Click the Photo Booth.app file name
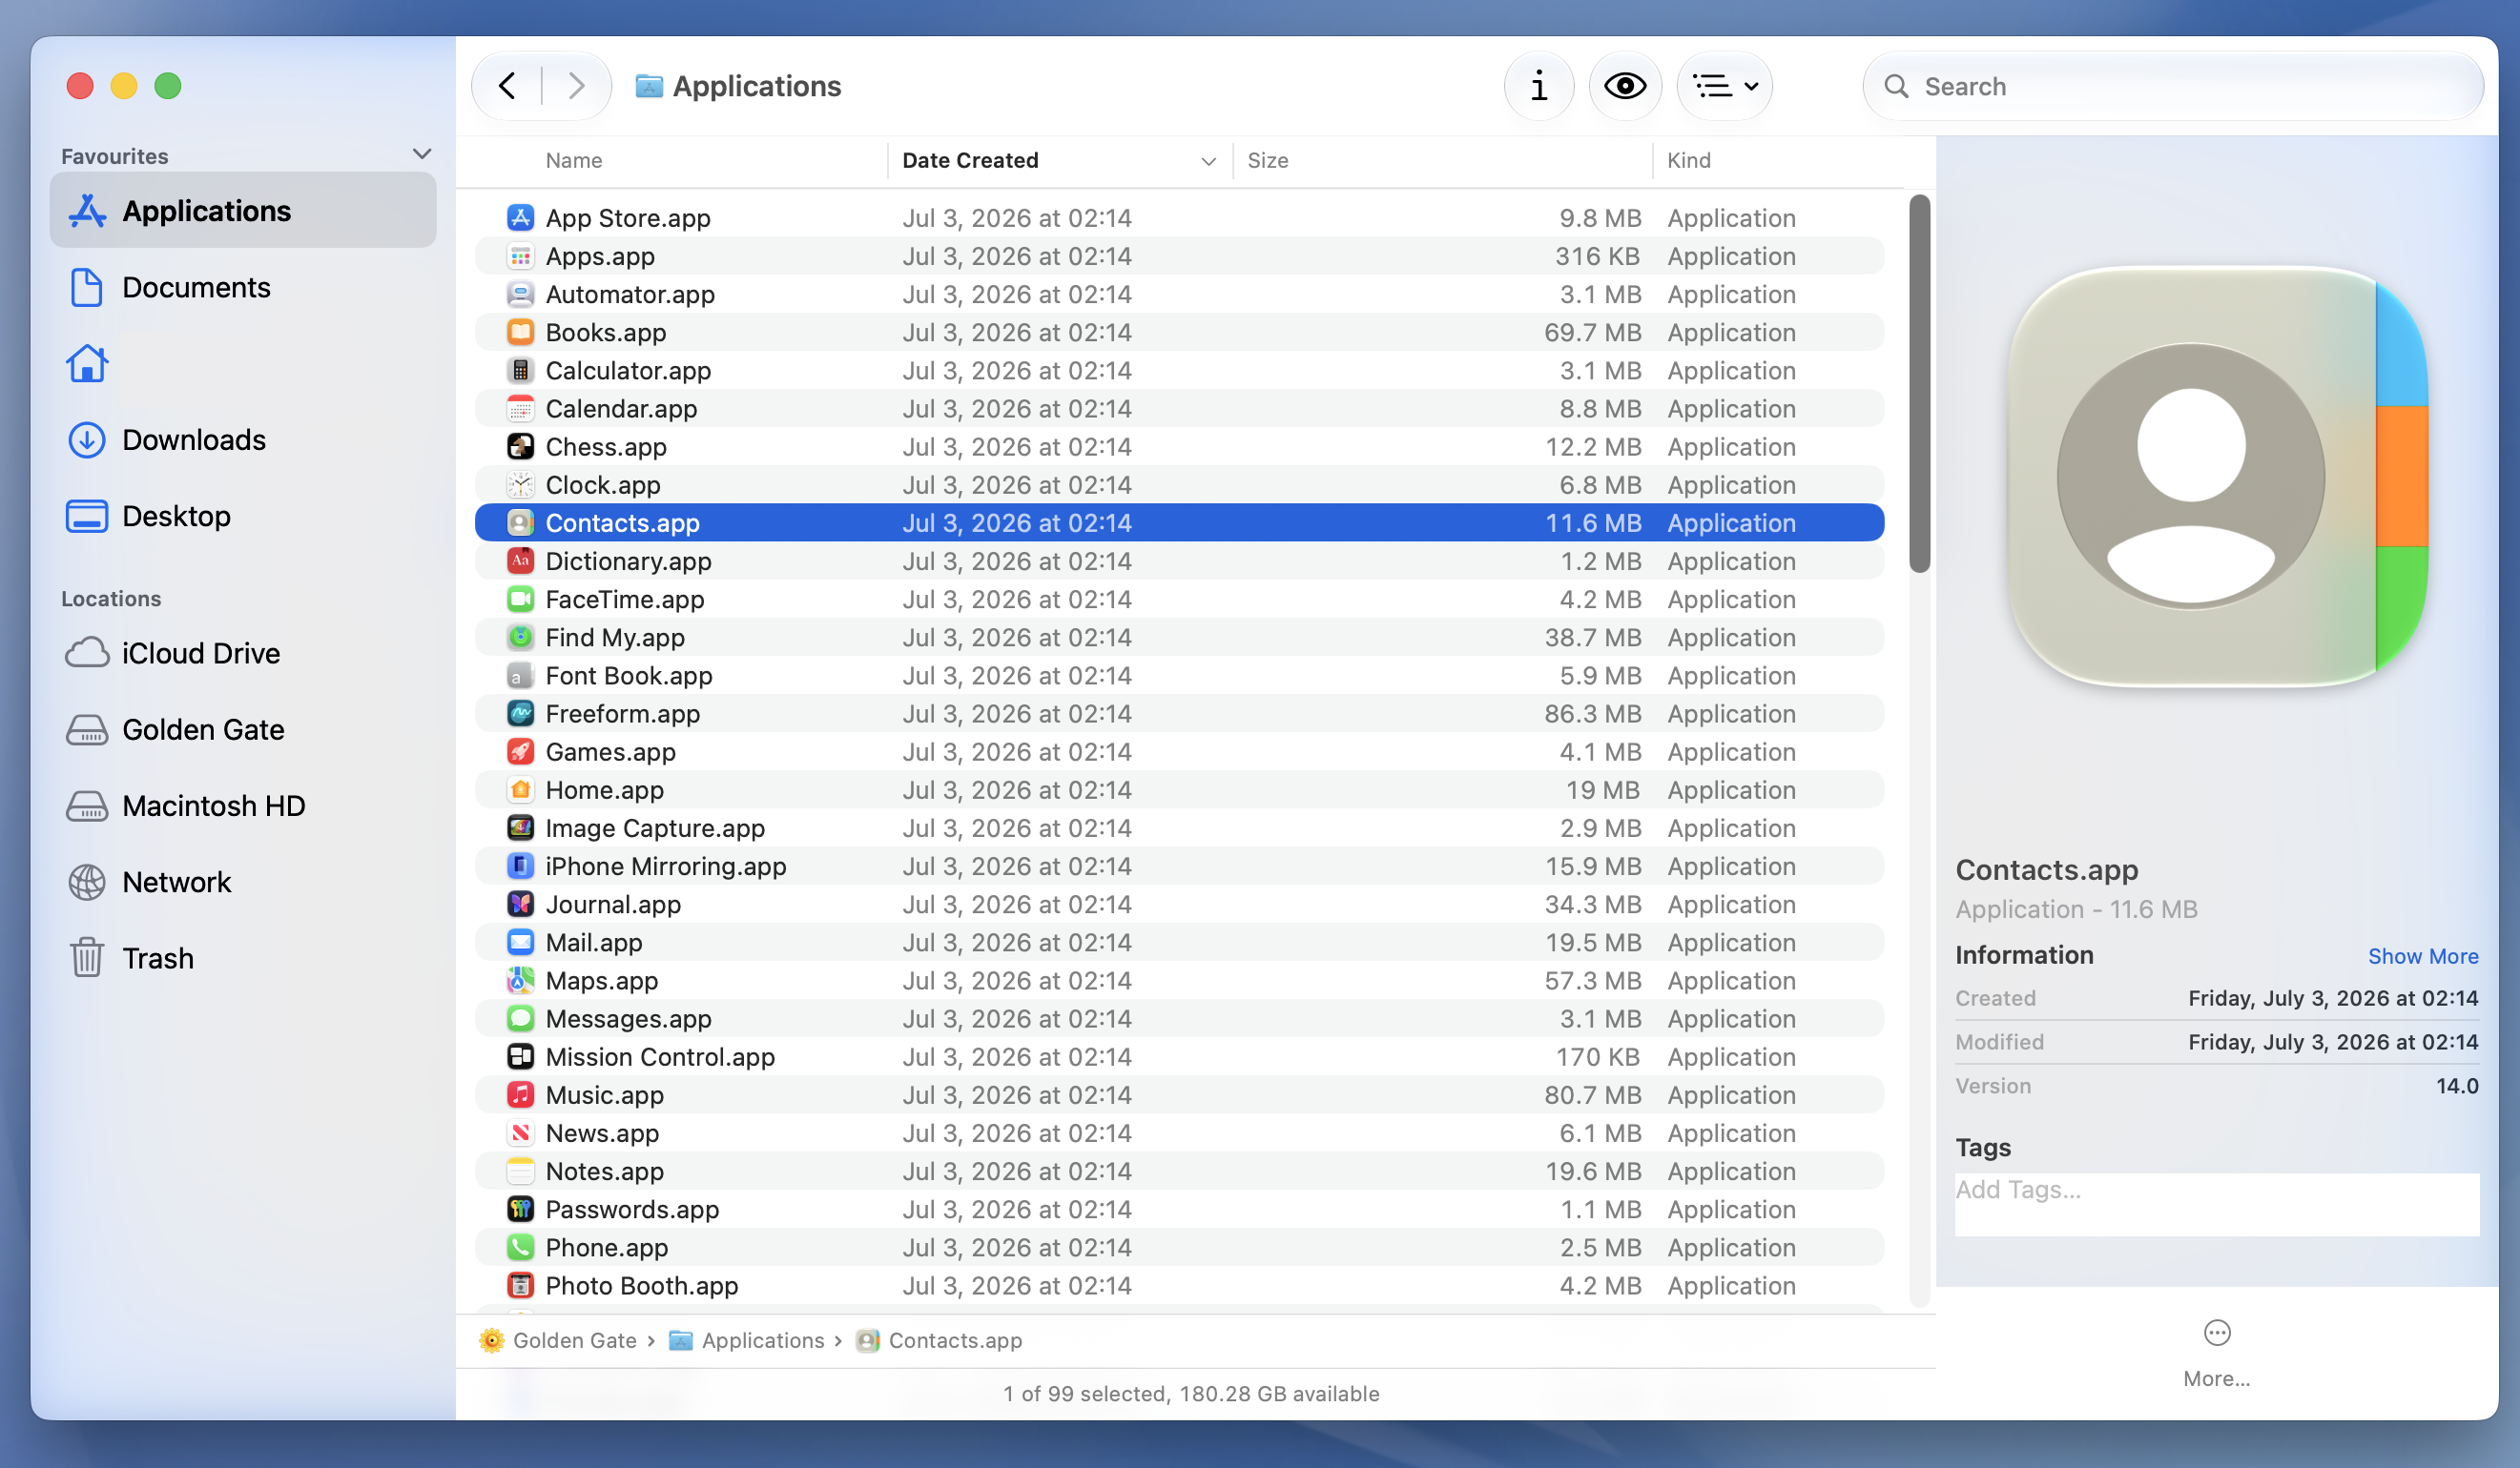The image size is (2520, 1468). pos(641,1286)
